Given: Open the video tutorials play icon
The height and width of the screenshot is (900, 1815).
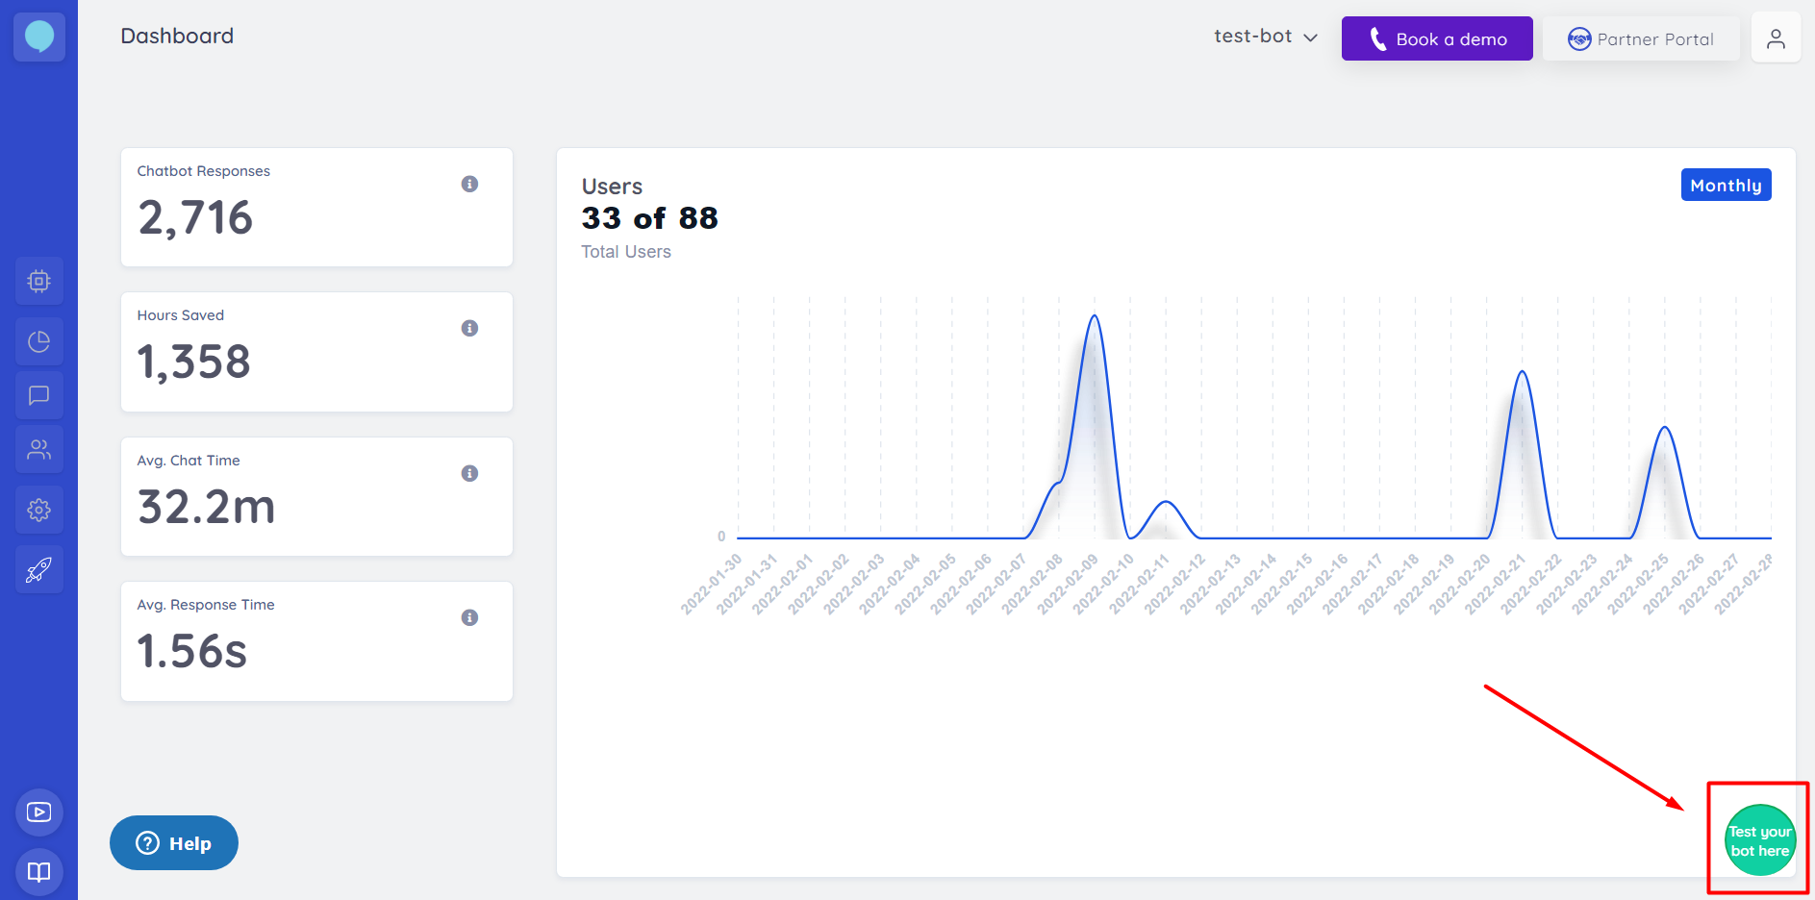Looking at the screenshot, I should click(x=39, y=812).
